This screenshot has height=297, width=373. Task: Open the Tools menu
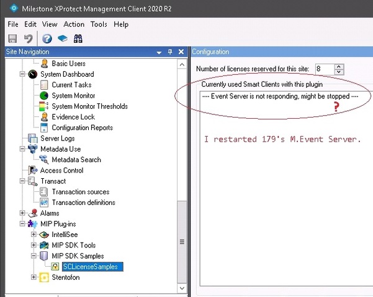[99, 24]
